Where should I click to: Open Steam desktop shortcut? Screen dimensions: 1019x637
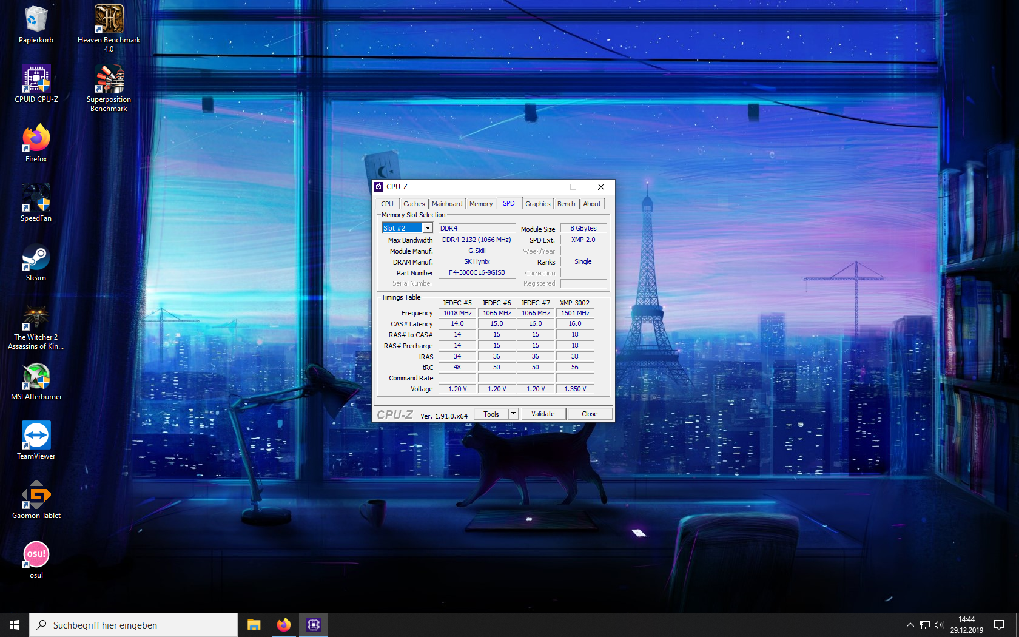point(36,263)
